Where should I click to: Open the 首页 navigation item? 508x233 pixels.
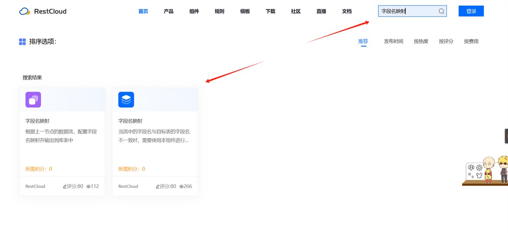tap(143, 11)
